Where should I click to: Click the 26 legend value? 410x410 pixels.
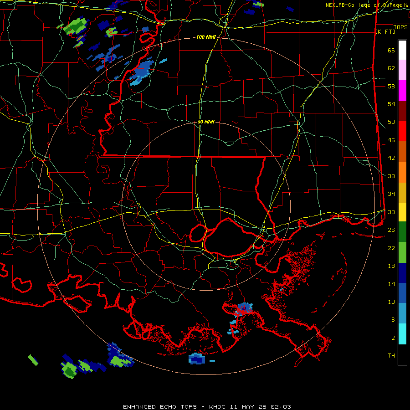click(391, 230)
